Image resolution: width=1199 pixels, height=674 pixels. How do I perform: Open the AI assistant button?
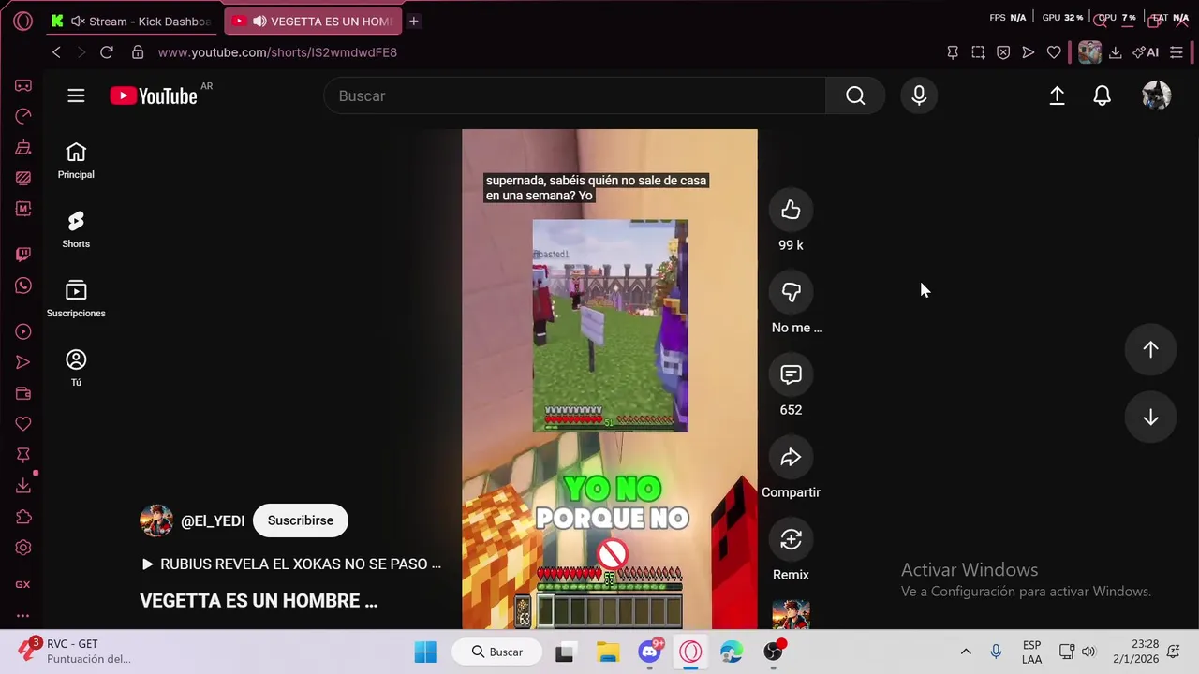pos(1146,52)
